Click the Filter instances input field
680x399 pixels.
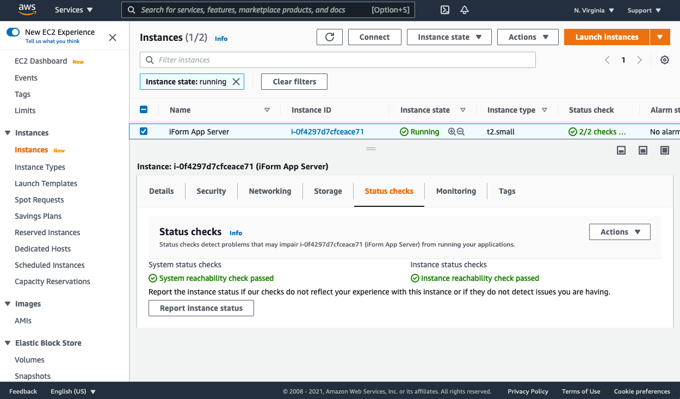[338, 60]
